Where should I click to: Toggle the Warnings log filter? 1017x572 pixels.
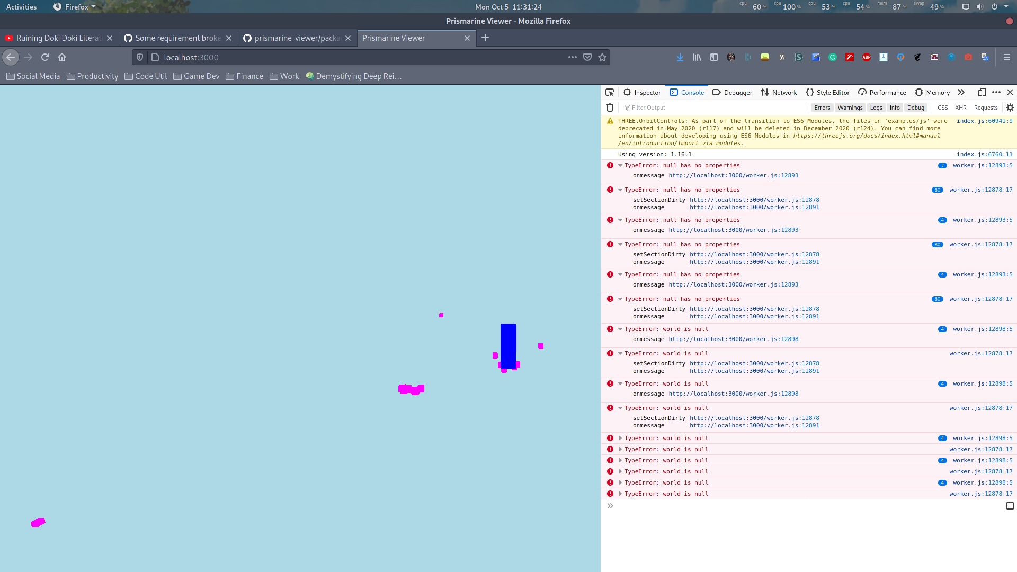tap(850, 107)
